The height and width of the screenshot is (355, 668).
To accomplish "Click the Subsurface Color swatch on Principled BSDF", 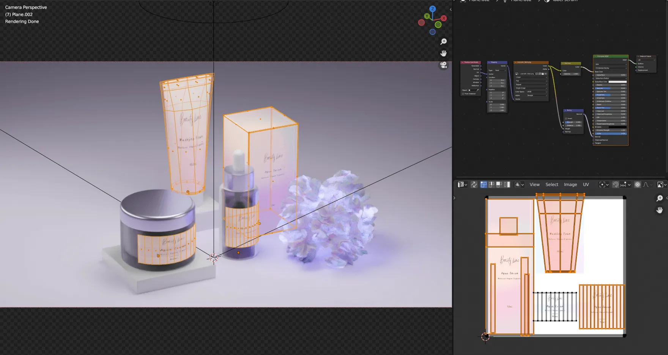I will 618,82.
